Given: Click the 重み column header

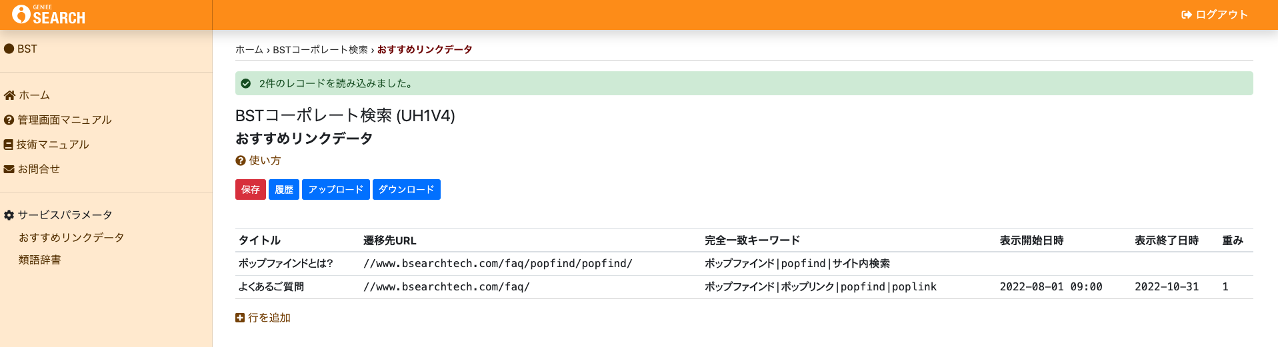Looking at the screenshot, I should click(x=1233, y=240).
